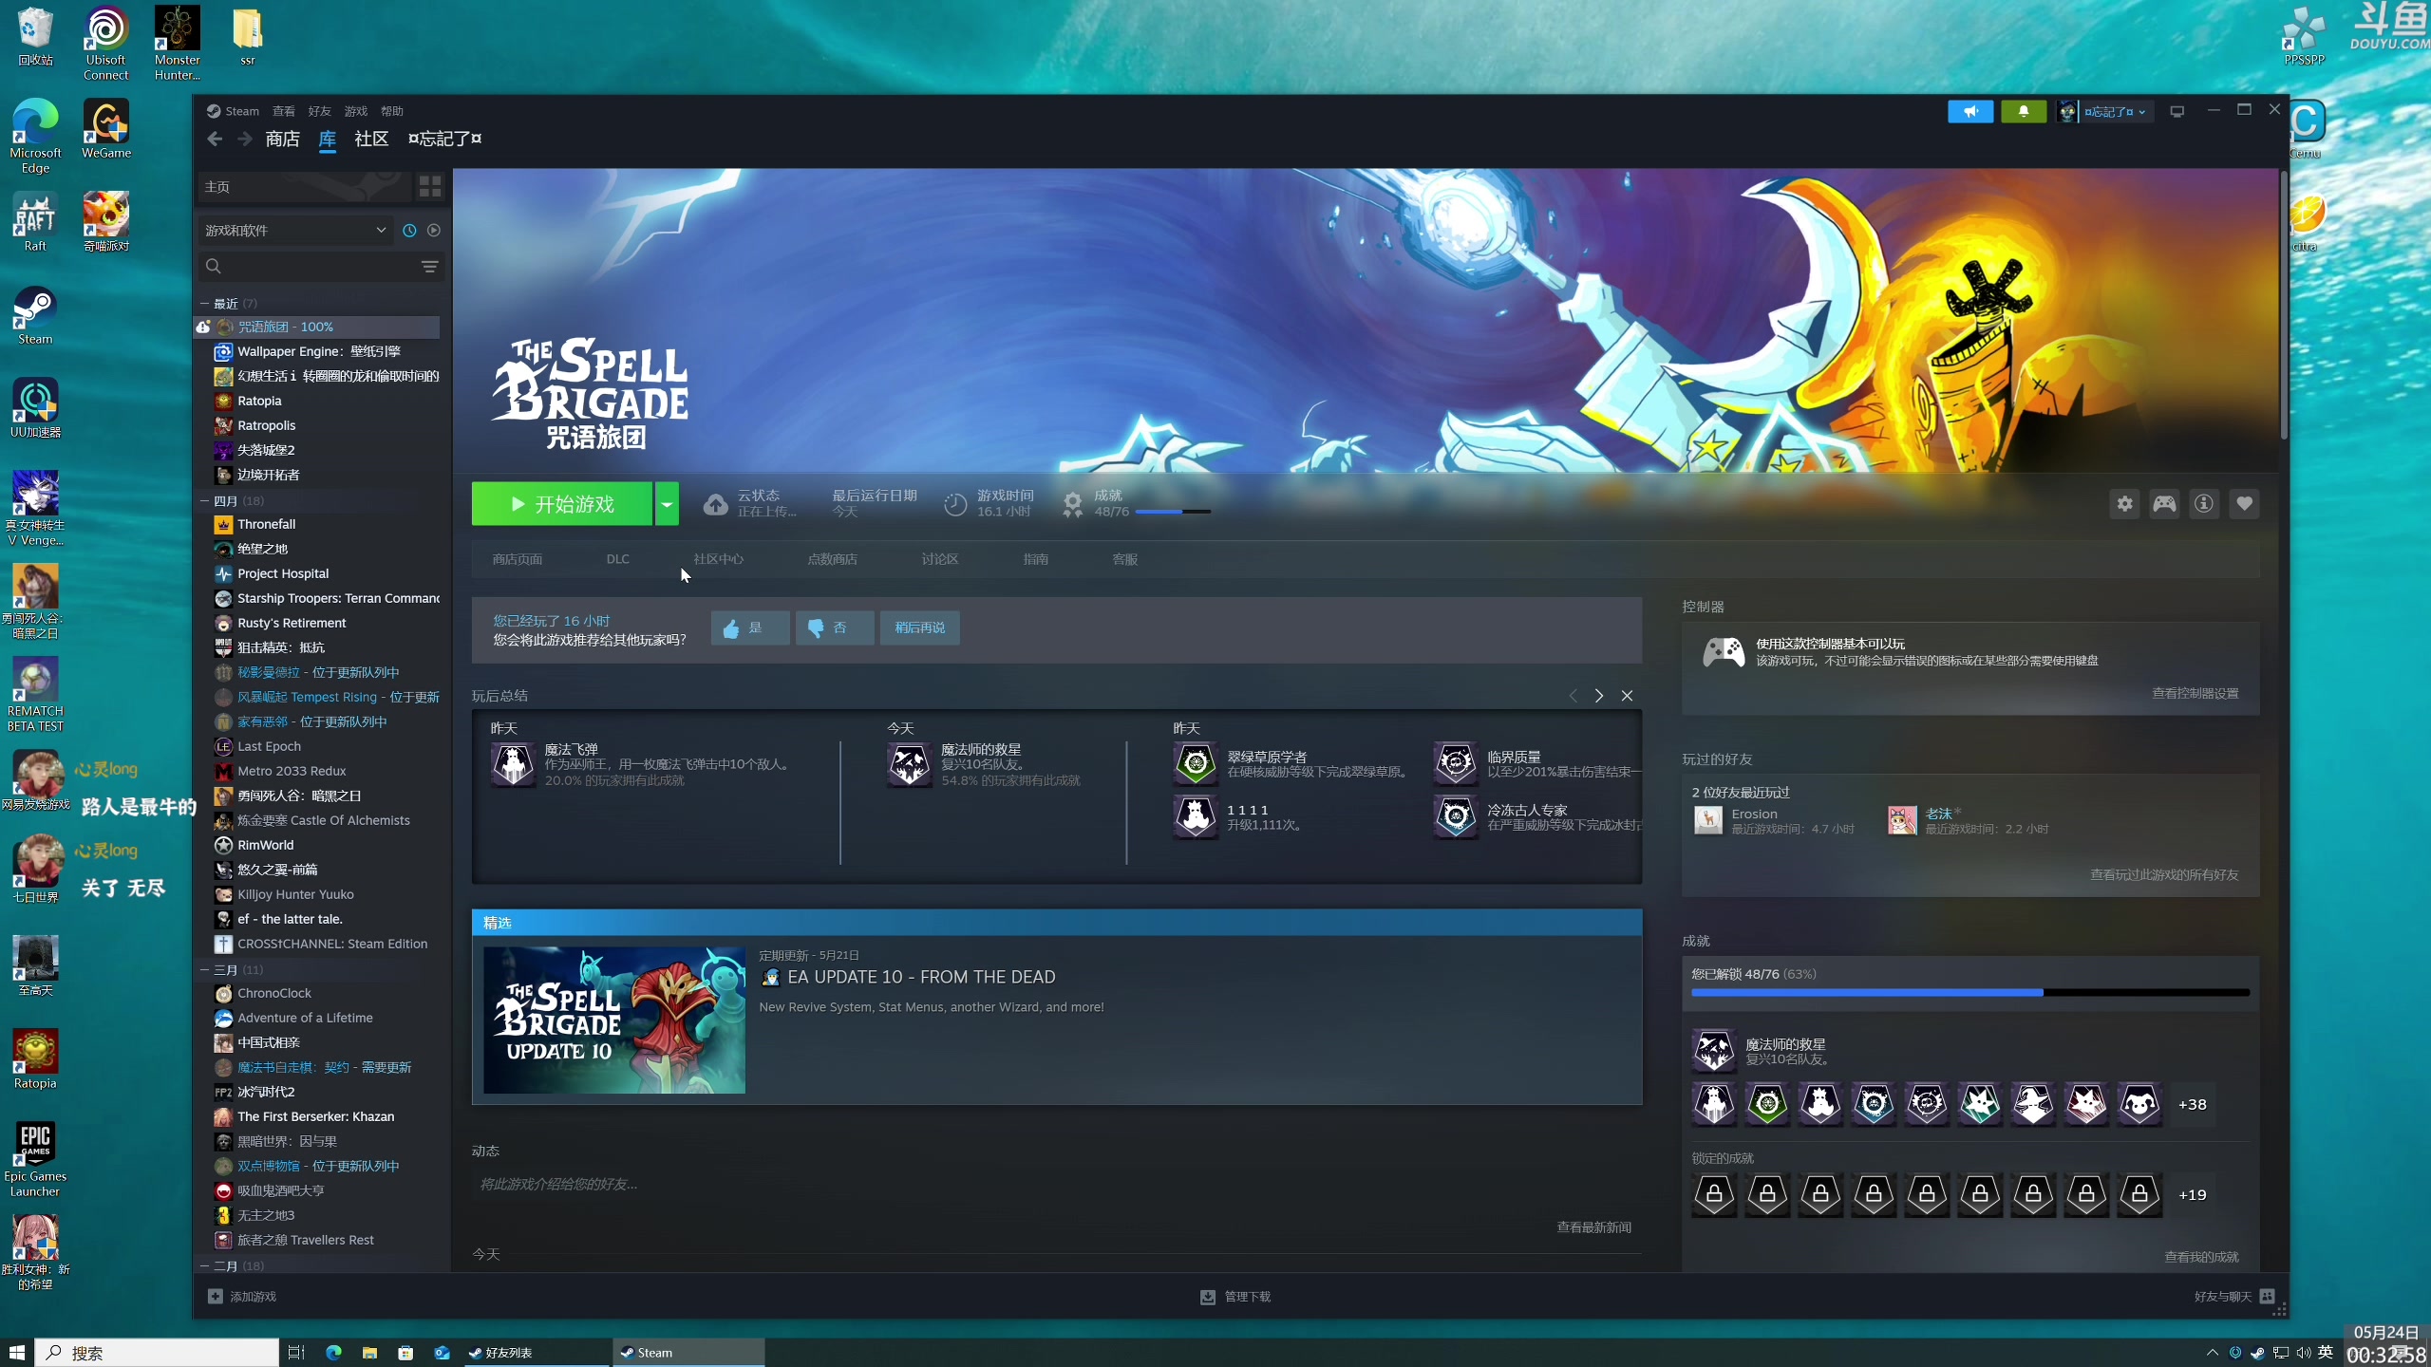The width and height of the screenshot is (2431, 1367).
Task: Show game info icon
Action: click(x=2204, y=504)
